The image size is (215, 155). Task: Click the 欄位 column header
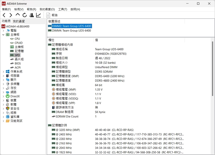click(x=51, y=40)
